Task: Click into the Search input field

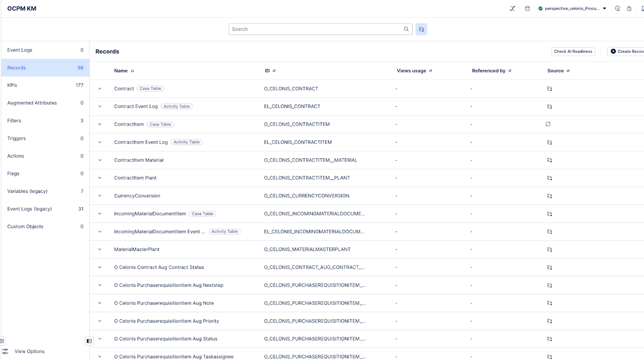Action: [x=316, y=29]
